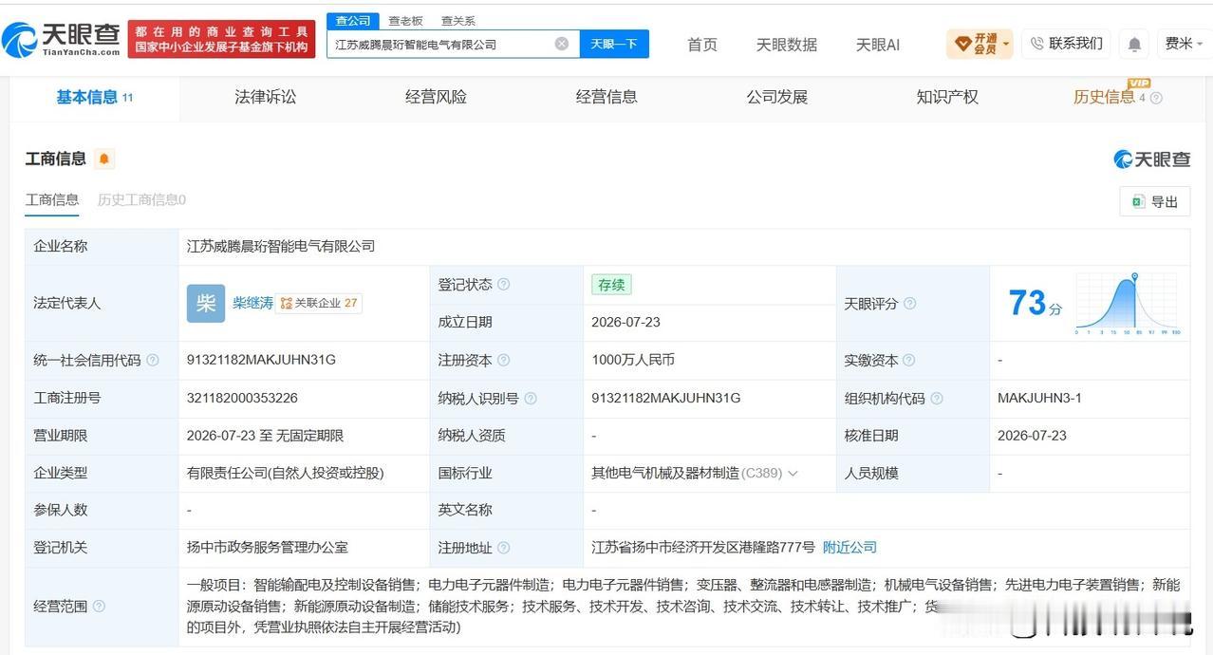Select the 工商信息 sub-tab
This screenshot has width=1213, height=655.
[52, 199]
